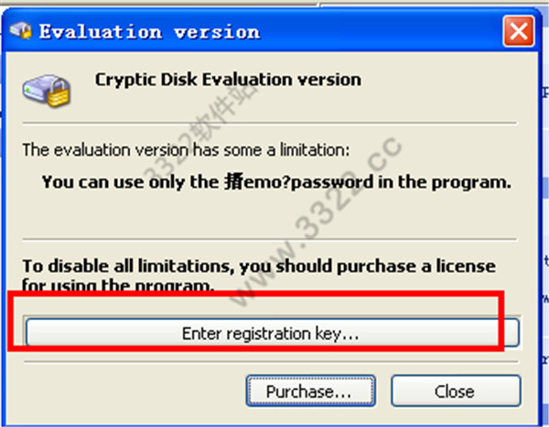549x427 pixels.
Task: Click the "To disable all limitations" text line
Action: [x=258, y=267]
